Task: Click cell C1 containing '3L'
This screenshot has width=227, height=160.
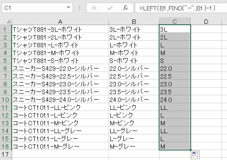Action: (x=175, y=29)
